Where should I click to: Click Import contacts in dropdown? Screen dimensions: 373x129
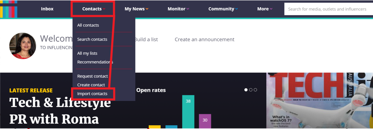(x=92, y=94)
